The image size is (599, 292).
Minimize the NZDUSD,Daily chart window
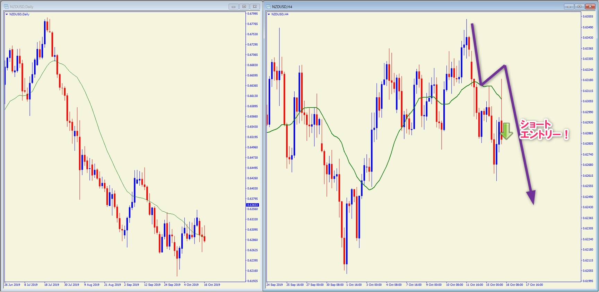(x=233, y=7)
